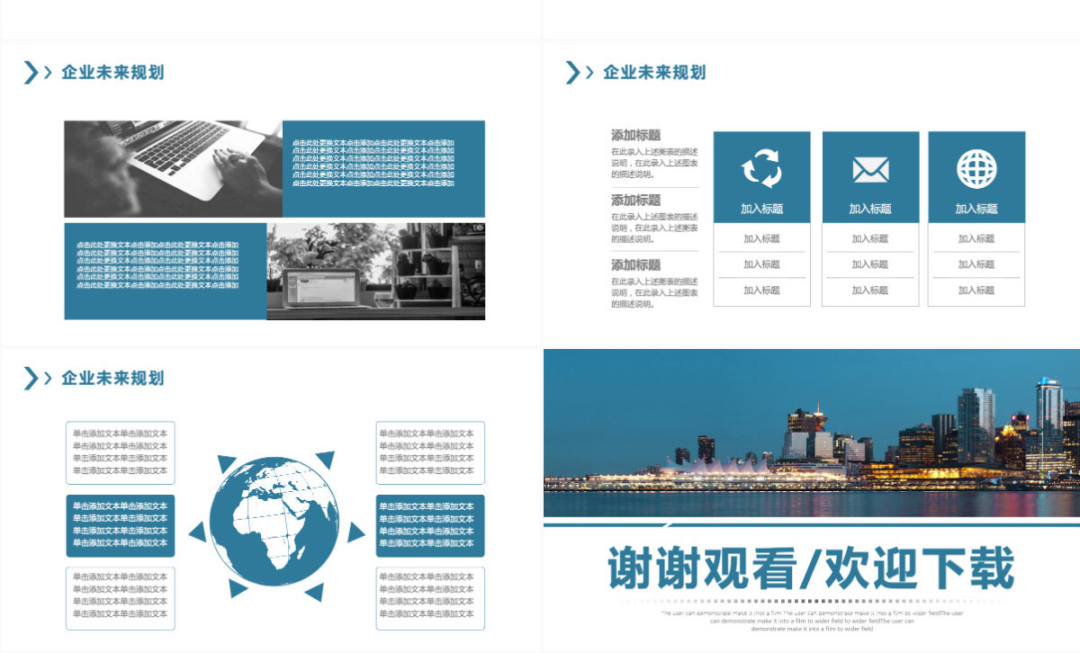
Task: Click the blue text block beside the desk photo
Action: click(x=166, y=272)
